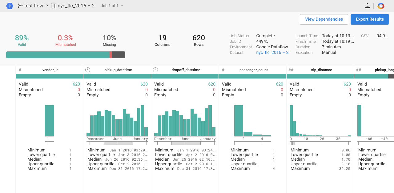Open nyc_tlc_2016 – 2 breadcrumb in header
Screen dimensions: 394x193
click(x=76, y=6)
